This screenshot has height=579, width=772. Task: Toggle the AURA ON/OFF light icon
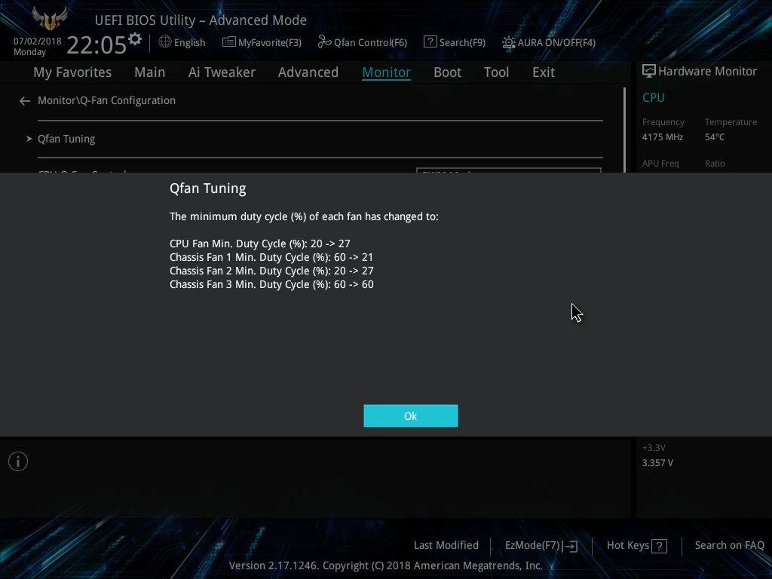509,42
